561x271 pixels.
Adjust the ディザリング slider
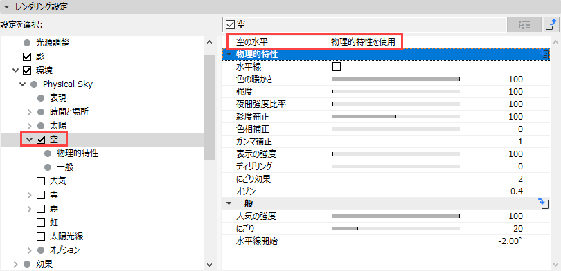395,167
